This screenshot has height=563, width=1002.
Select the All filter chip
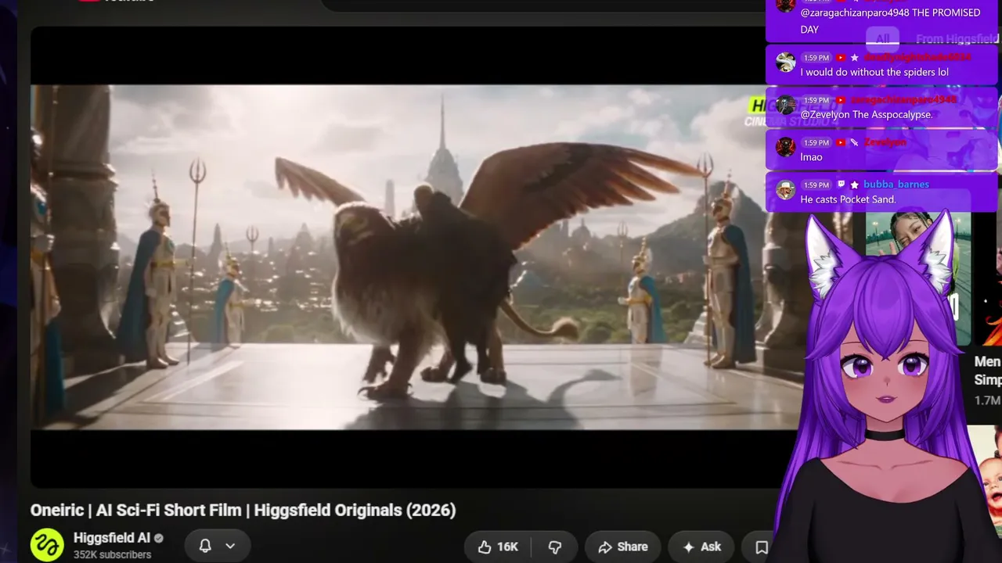(x=882, y=39)
